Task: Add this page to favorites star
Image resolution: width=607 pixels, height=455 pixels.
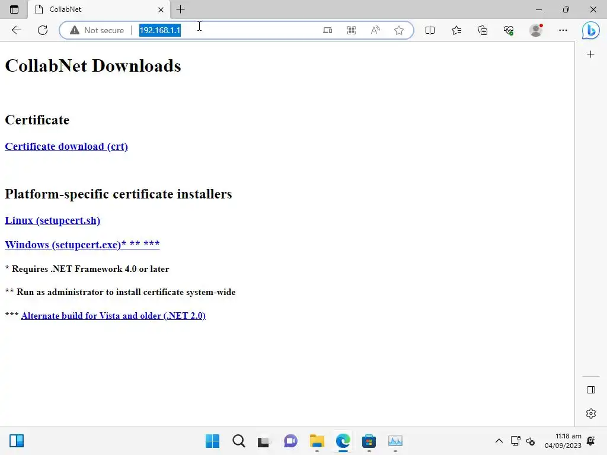Action: pyautogui.click(x=399, y=30)
